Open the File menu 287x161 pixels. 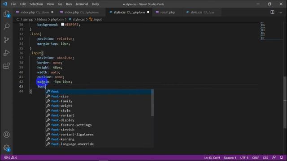pos(13,4)
